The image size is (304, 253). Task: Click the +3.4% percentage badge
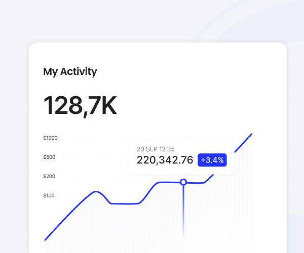tap(212, 160)
